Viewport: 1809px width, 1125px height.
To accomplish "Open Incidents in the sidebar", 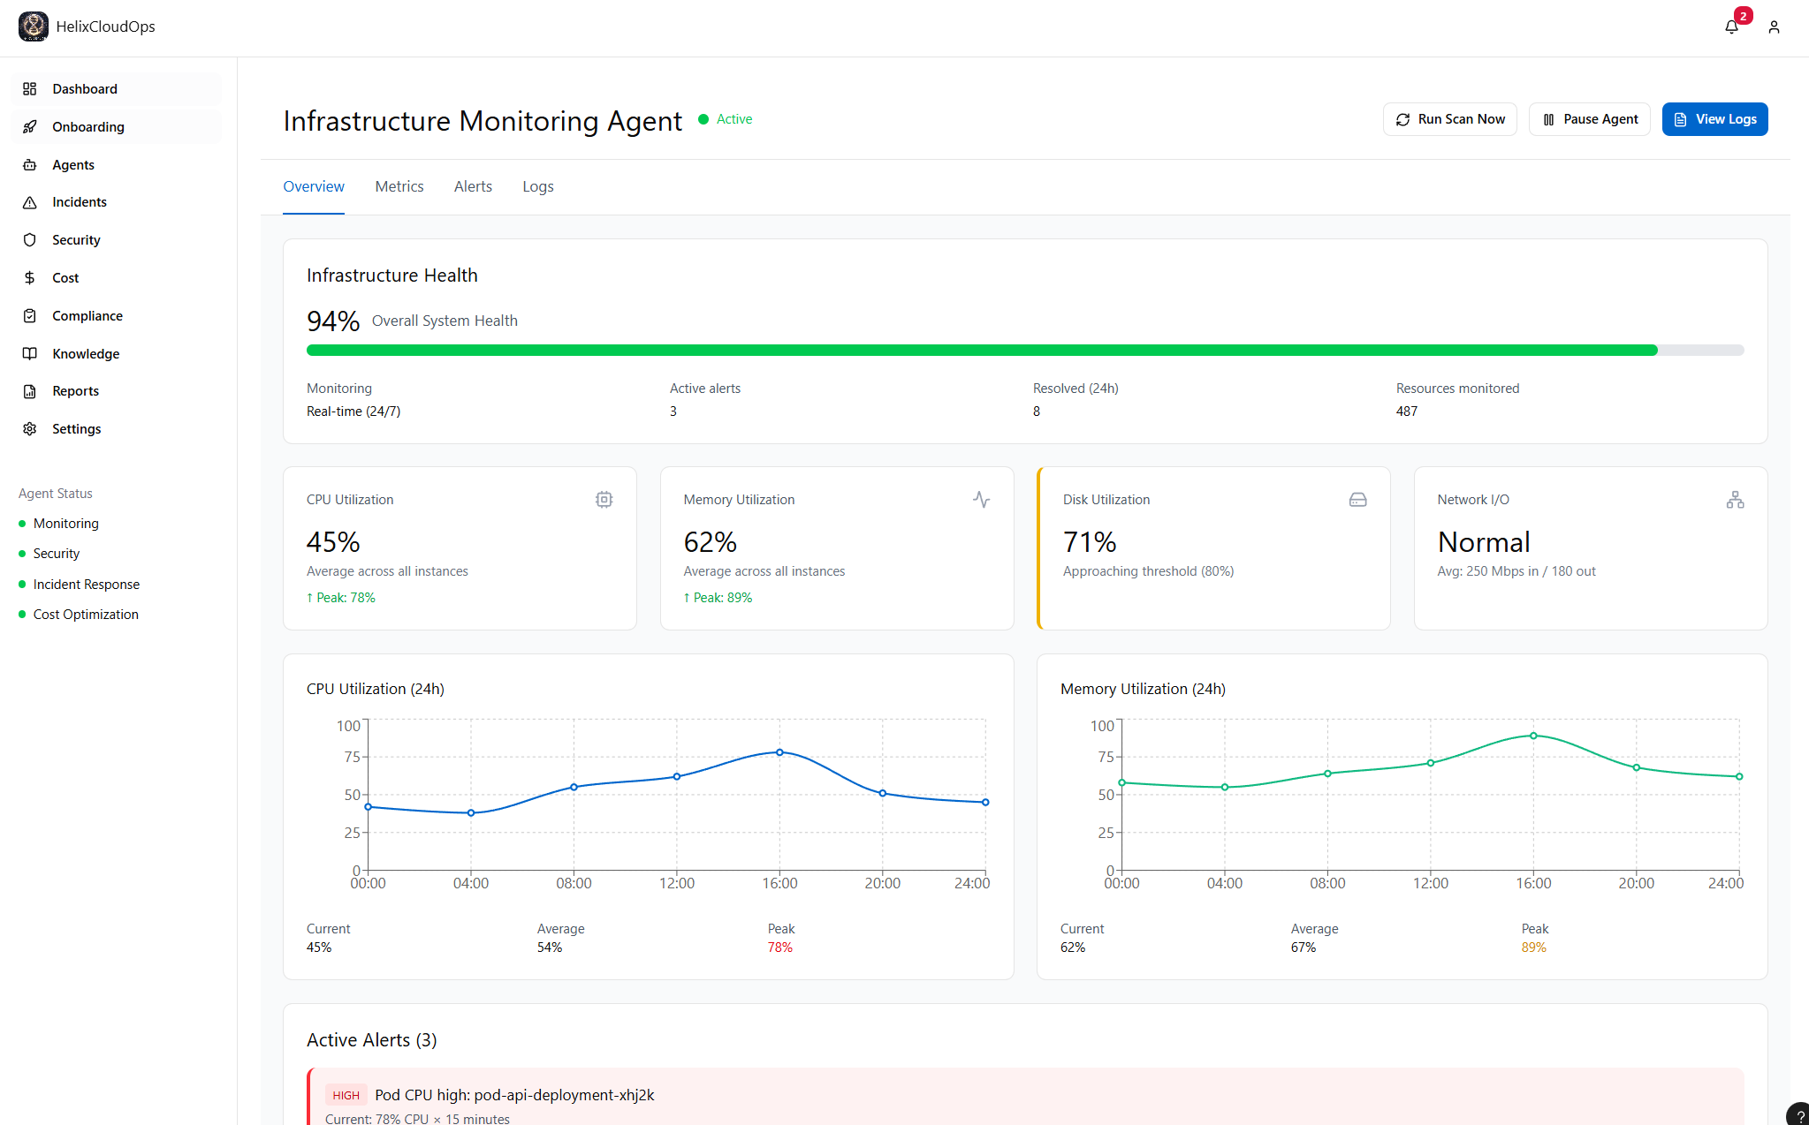I will tap(79, 202).
